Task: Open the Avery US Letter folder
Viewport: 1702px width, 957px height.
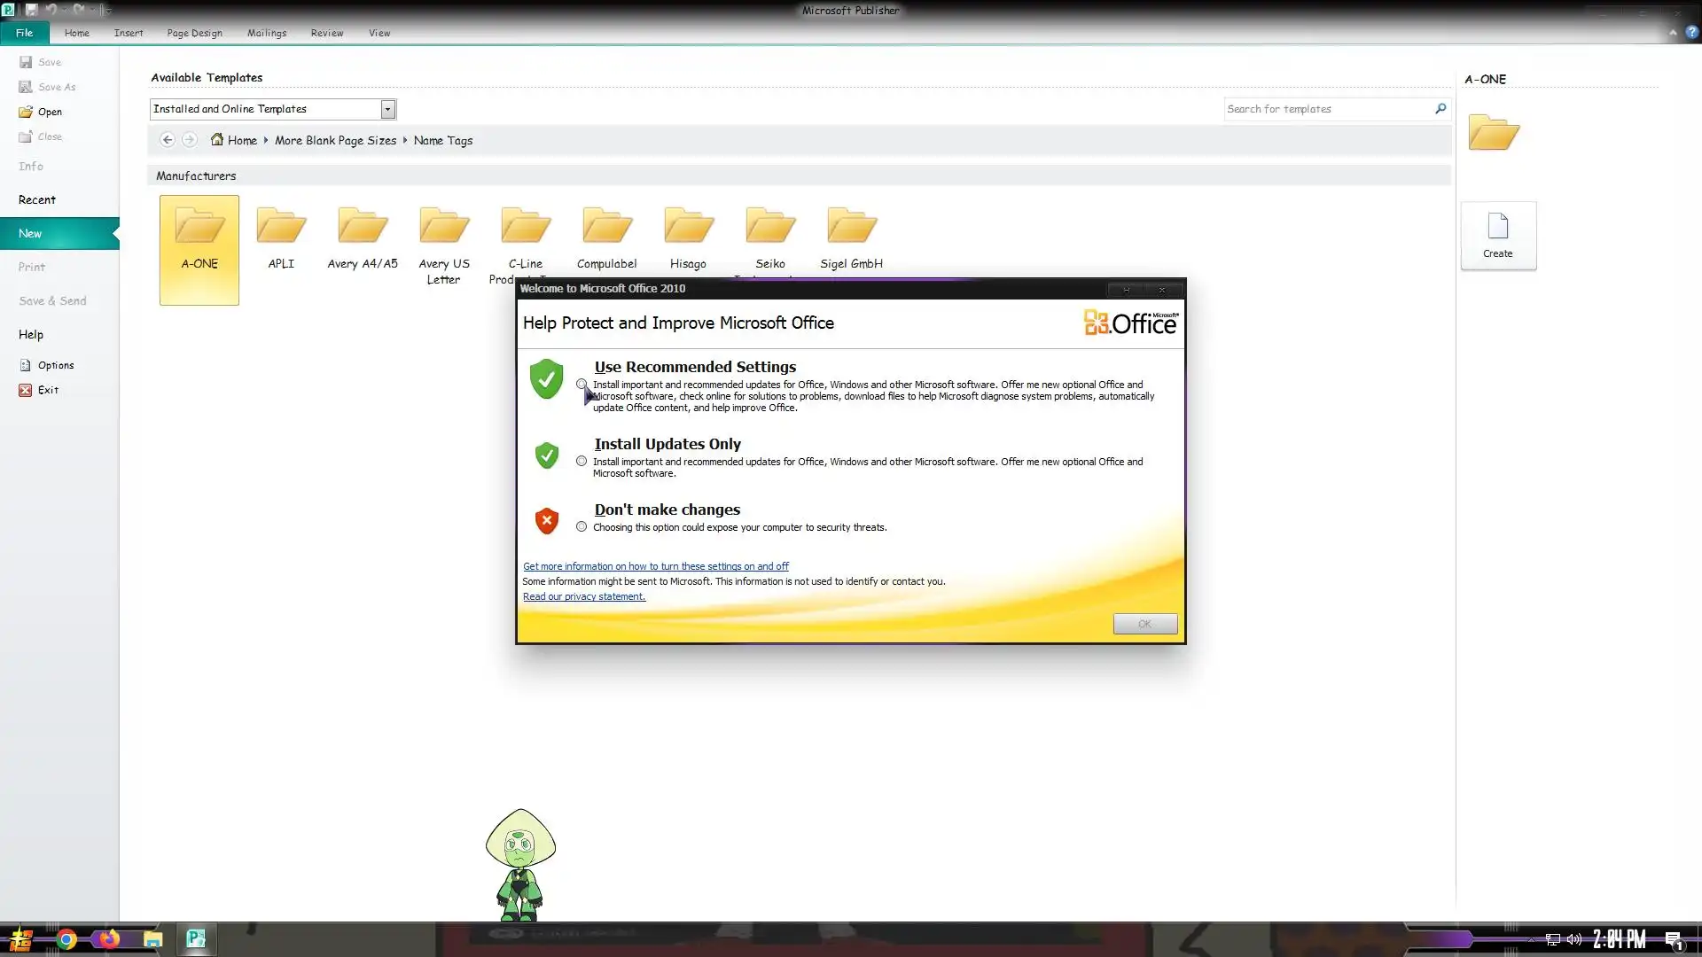Action: click(444, 226)
